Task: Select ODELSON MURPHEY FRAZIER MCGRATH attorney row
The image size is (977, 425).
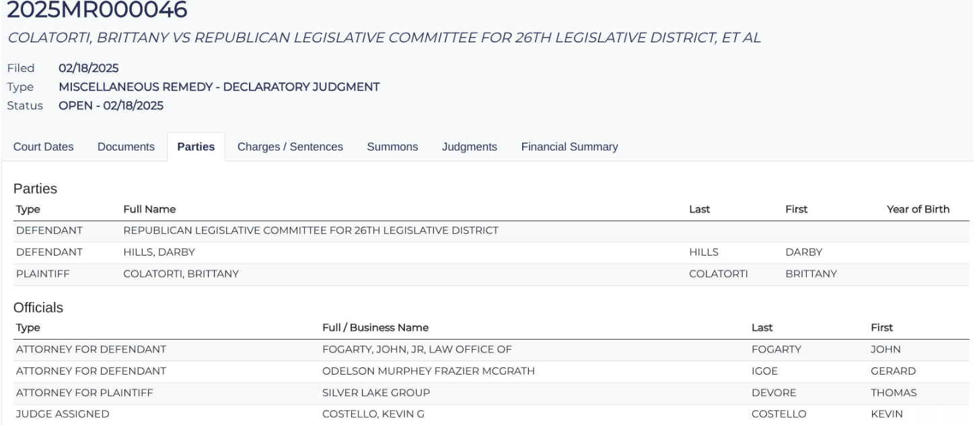Action: tap(429, 371)
